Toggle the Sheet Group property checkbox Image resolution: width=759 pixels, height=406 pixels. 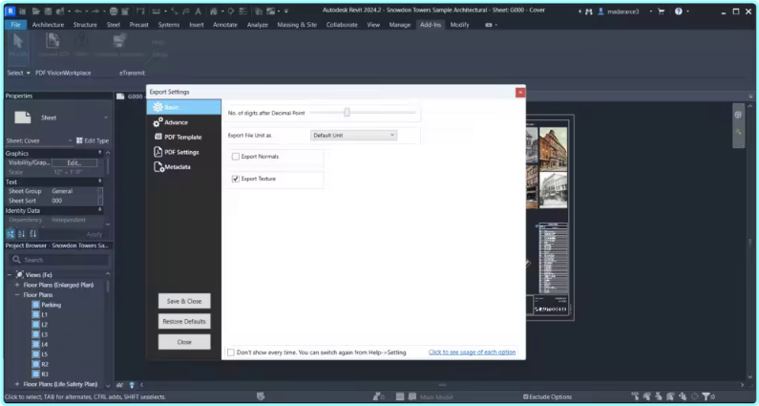coord(100,191)
